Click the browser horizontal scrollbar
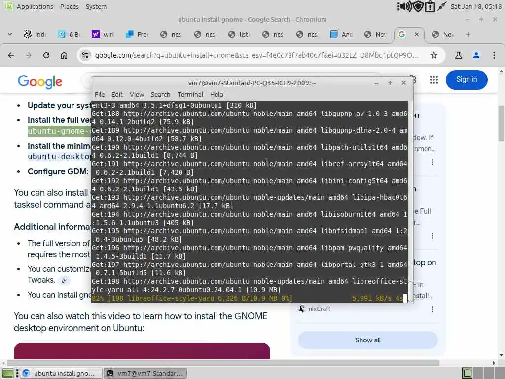Viewport: 505px width, 379px height. point(223,363)
